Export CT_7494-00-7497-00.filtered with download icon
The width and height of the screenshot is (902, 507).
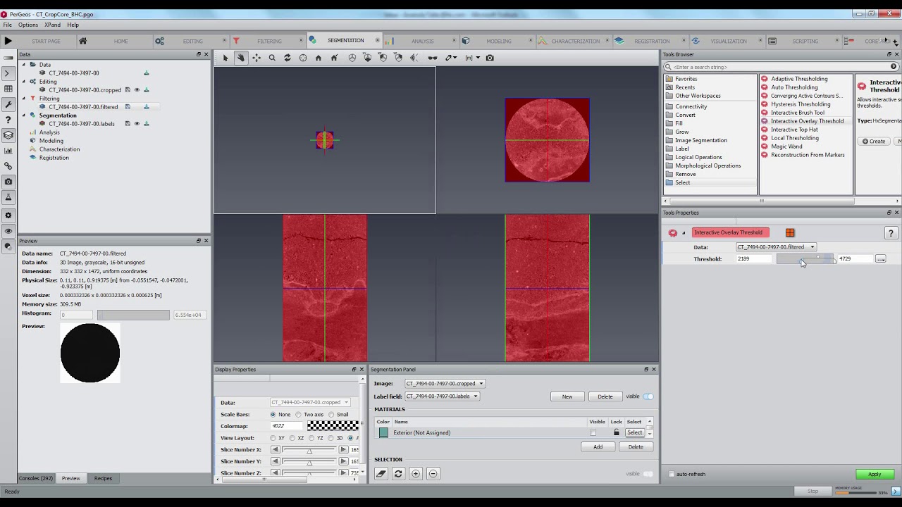[x=147, y=107]
